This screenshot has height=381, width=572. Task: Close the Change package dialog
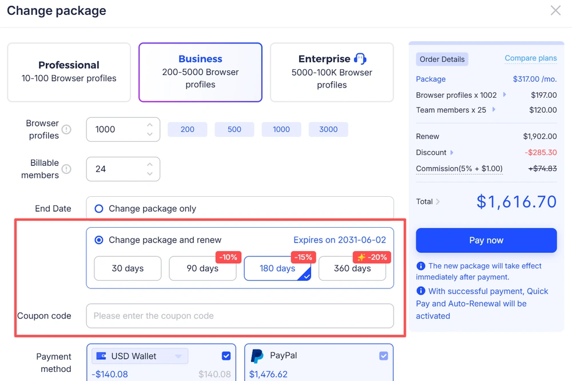pyautogui.click(x=555, y=10)
